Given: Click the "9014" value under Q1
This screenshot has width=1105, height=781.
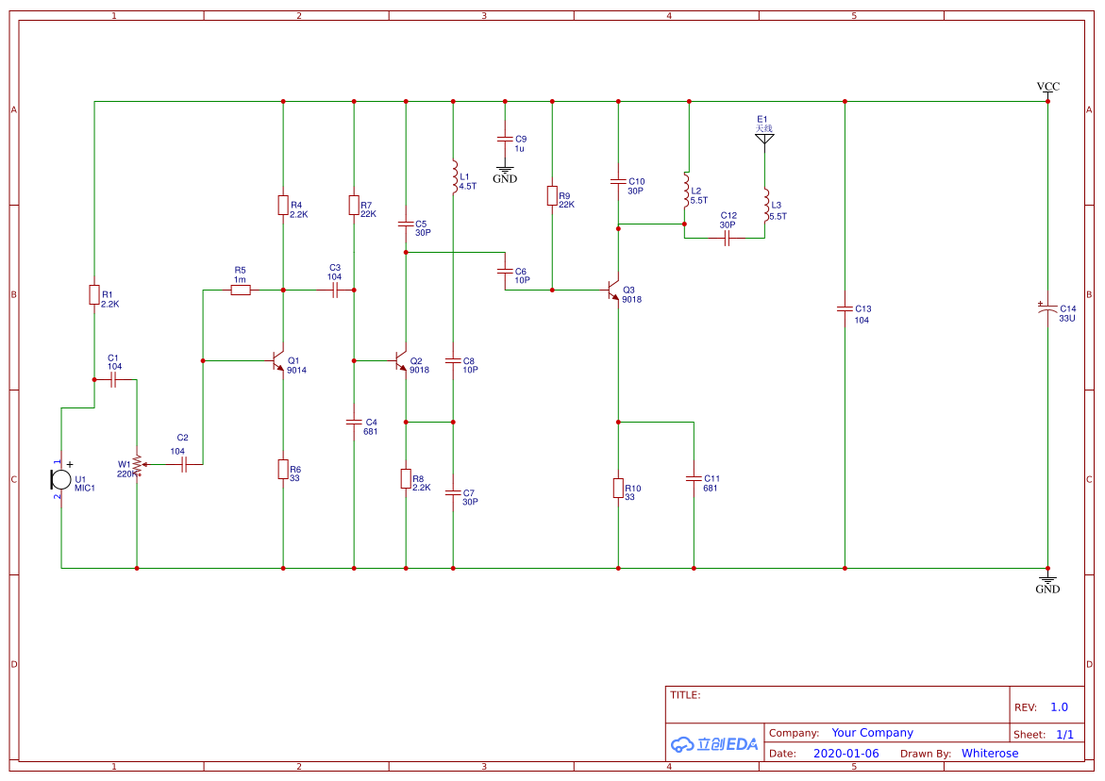Looking at the screenshot, I should (296, 370).
